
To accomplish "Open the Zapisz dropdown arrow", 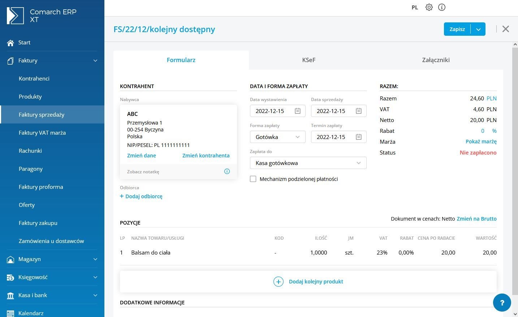I will point(478,29).
